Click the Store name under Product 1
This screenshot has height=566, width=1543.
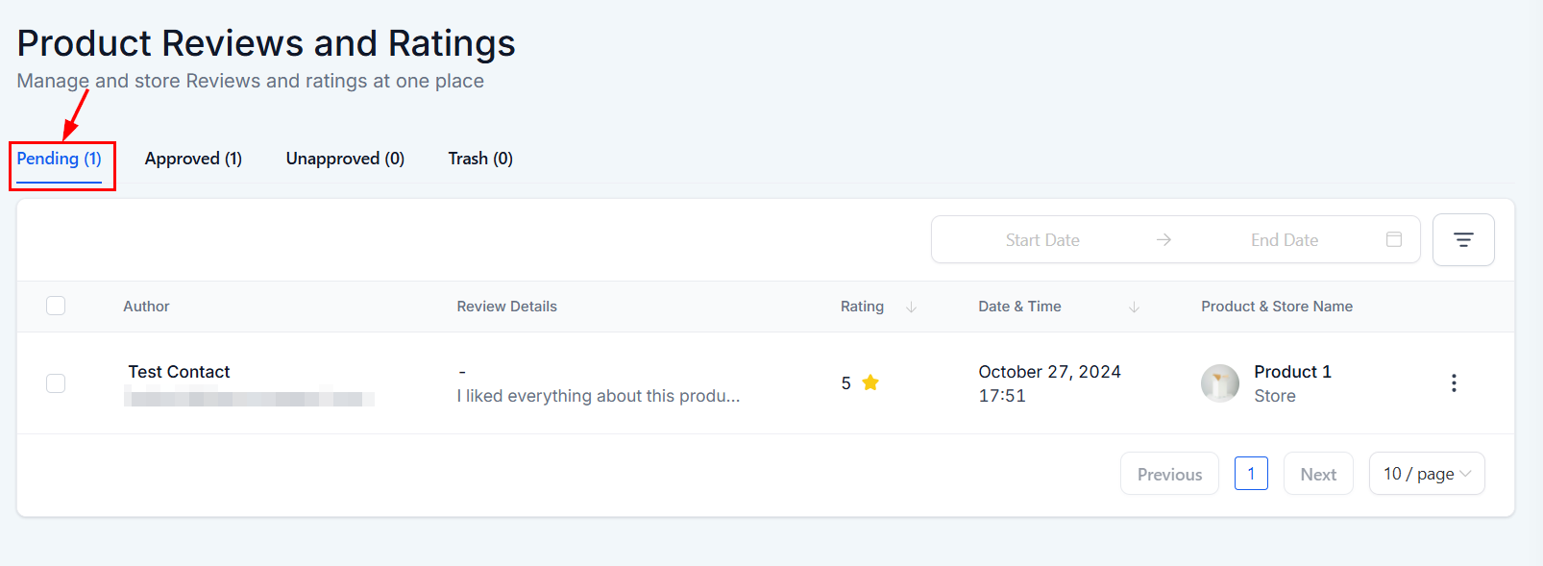(1275, 396)
